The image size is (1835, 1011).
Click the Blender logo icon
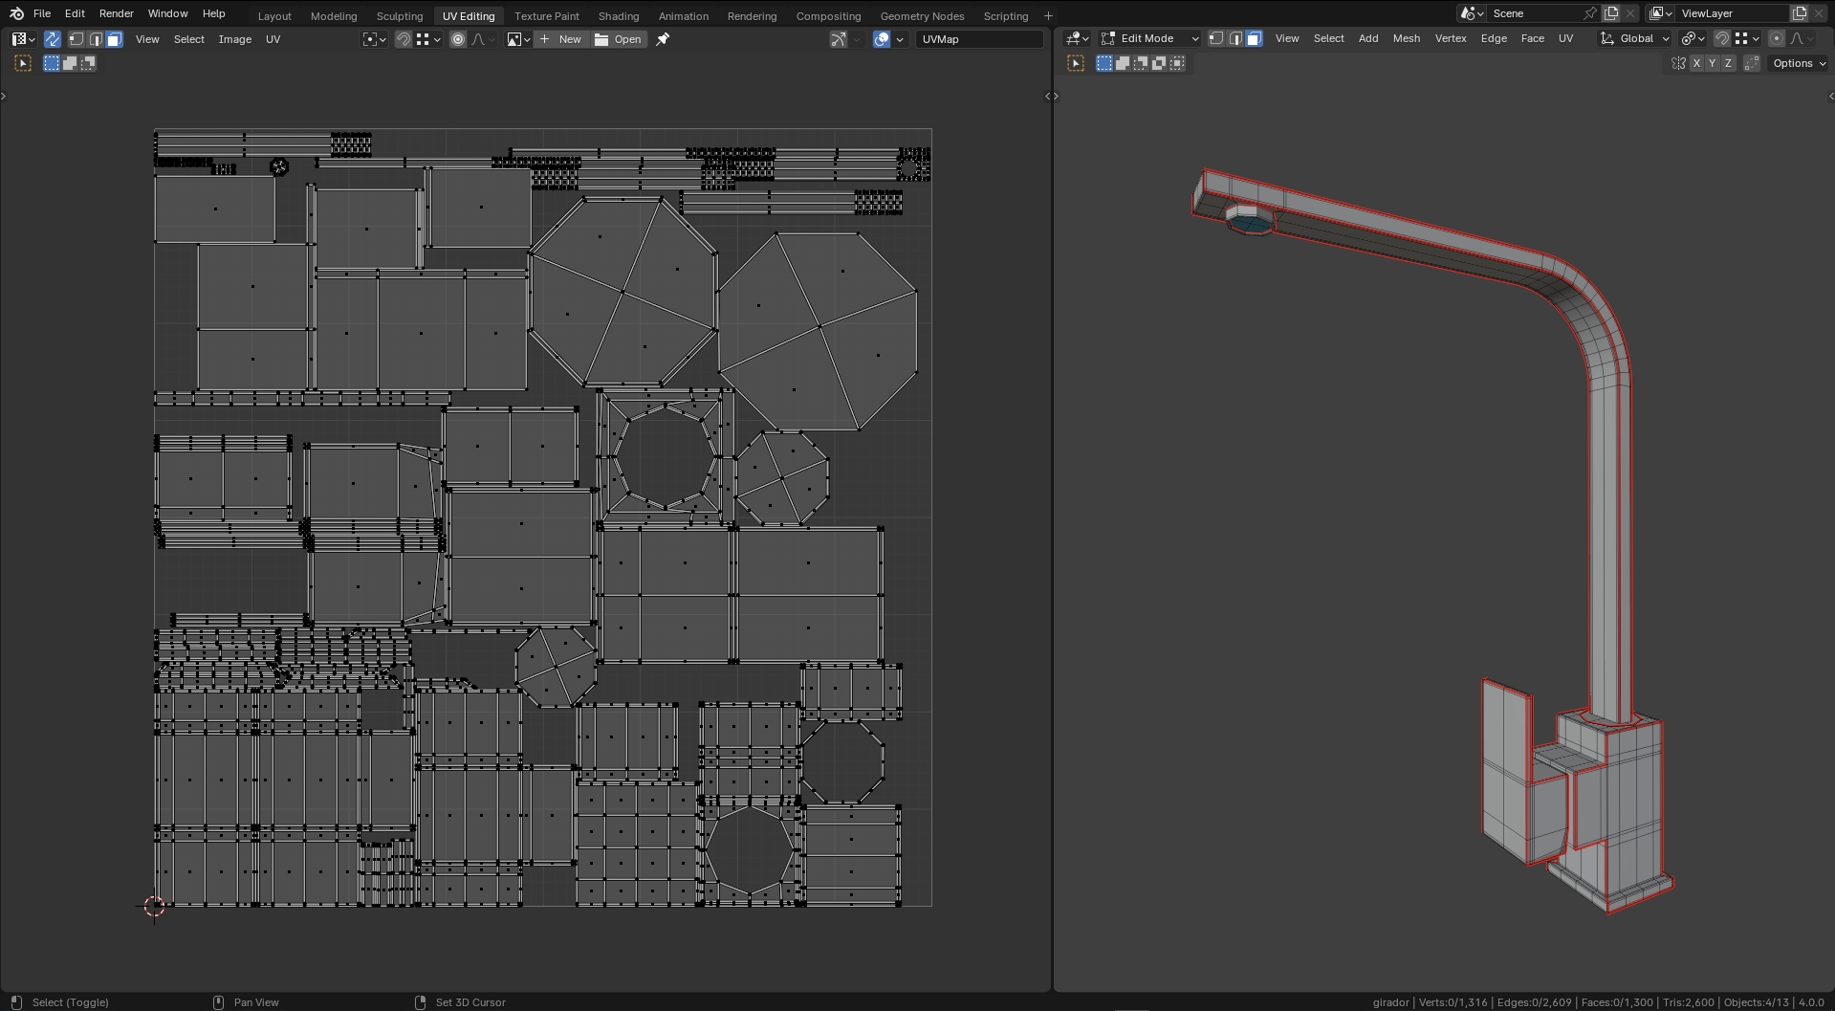(x=16, y=13)
